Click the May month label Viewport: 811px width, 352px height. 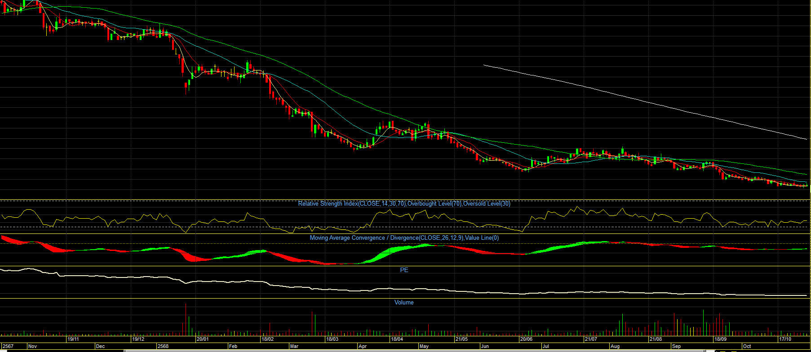click(x=424, y=347)
